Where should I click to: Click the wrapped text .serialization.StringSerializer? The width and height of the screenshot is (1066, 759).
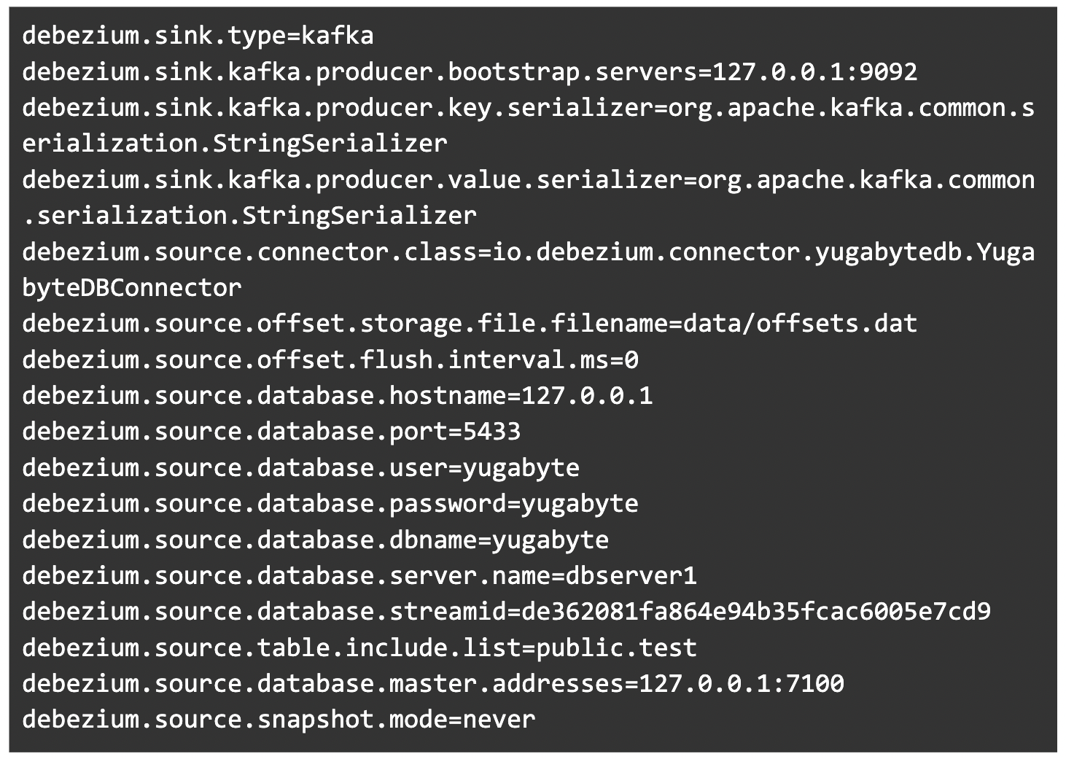click(x=249, y=216)
